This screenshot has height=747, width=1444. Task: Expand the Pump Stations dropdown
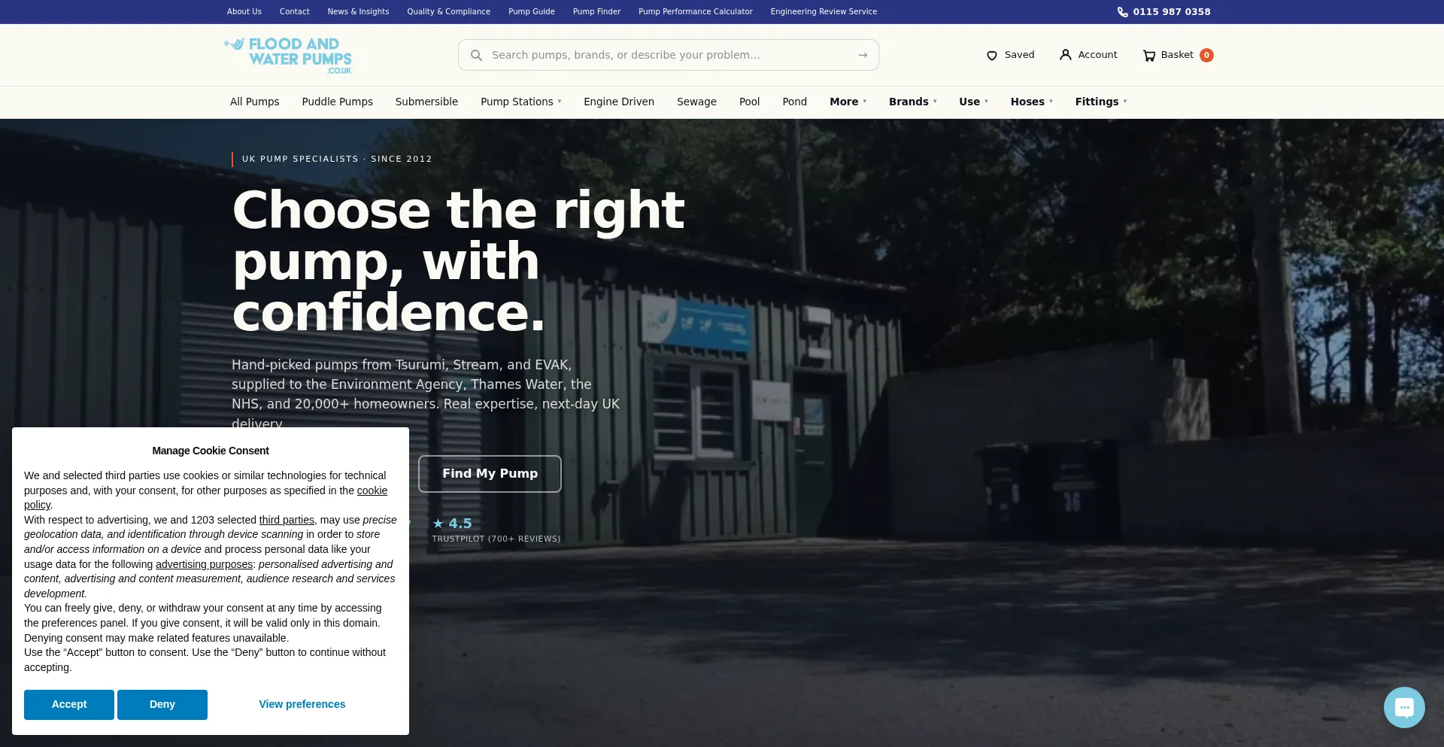[x=521, y=102]
